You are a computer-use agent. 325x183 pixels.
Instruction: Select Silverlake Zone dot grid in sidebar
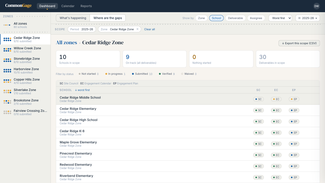(7, 91)
